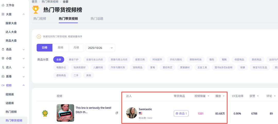
Task: Switch to the 月榜 ranking period
Action: coord(76,48)
